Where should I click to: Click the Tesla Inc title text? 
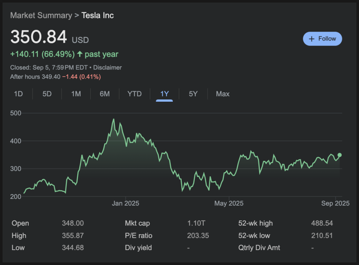[x=97, y=15]
